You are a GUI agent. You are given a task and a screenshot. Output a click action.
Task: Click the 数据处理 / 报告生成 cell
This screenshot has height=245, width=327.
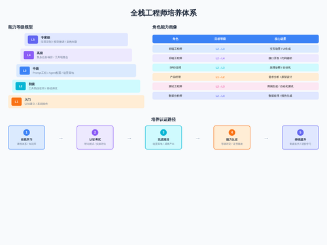281,95
